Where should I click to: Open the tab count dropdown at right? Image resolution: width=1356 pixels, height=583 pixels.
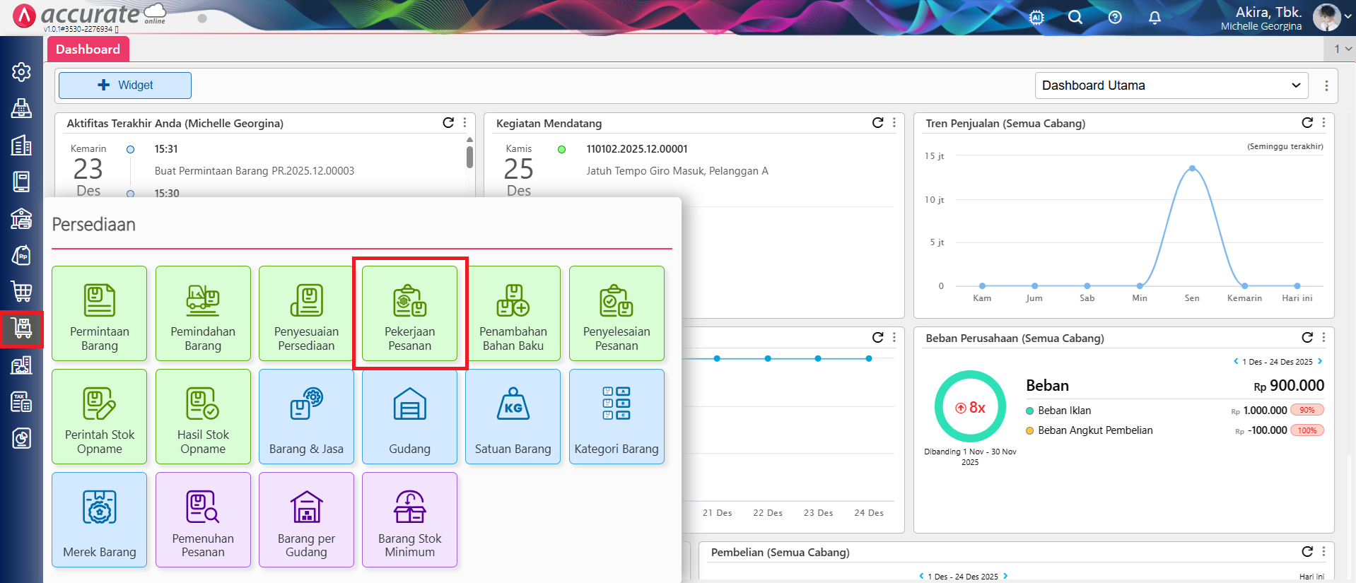1342,49
